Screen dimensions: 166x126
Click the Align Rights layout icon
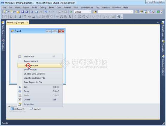coord(20,17)
